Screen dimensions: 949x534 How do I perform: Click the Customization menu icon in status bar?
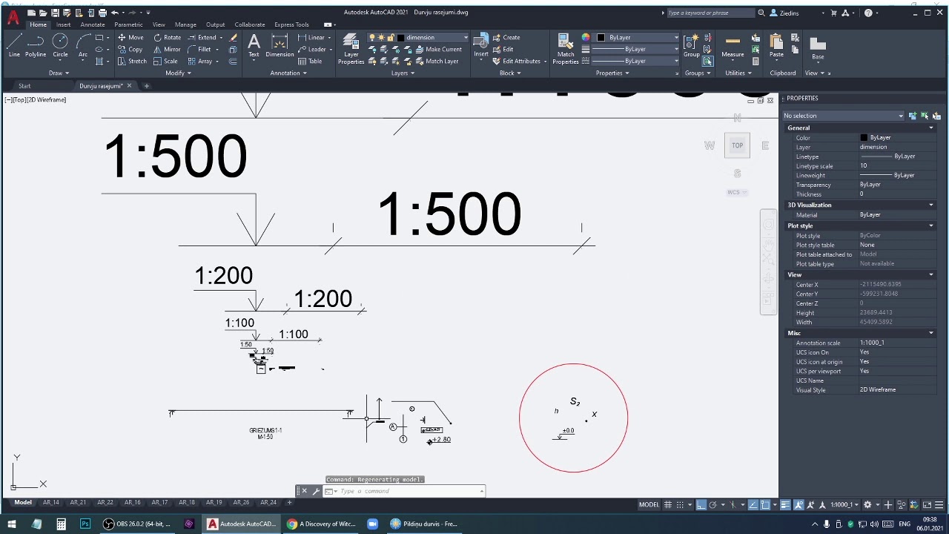click(x=939, y=505)
